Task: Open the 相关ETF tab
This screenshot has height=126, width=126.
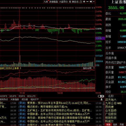Action: pos(35,99)
